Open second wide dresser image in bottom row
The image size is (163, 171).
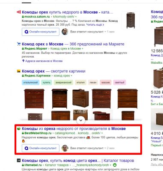61,115
